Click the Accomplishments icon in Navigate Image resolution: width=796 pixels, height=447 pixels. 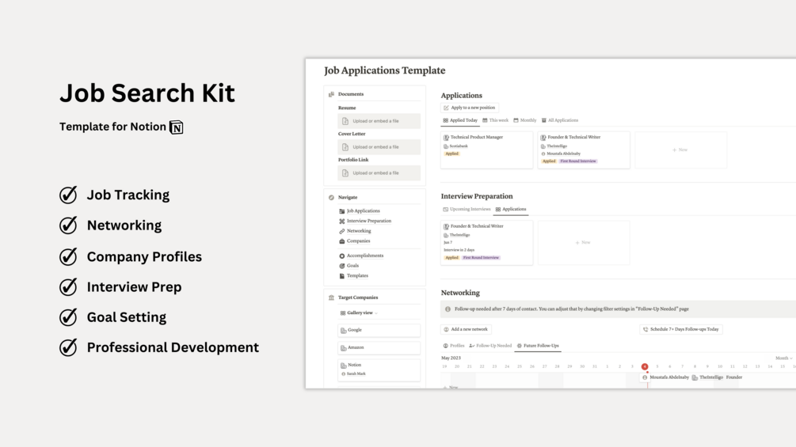341,256
